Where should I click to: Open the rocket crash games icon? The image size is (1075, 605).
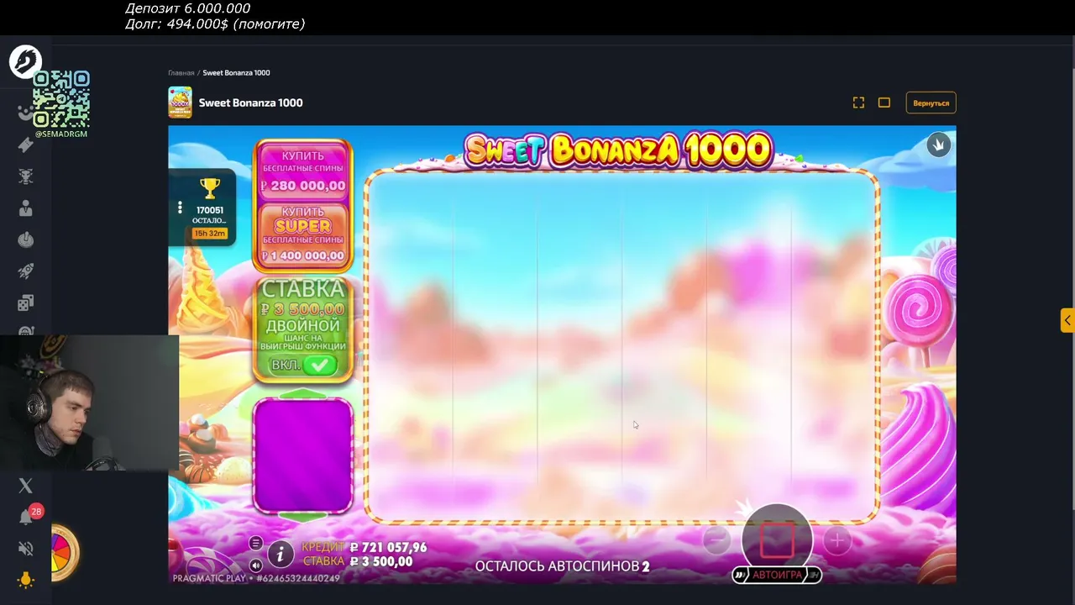point(25,271)
